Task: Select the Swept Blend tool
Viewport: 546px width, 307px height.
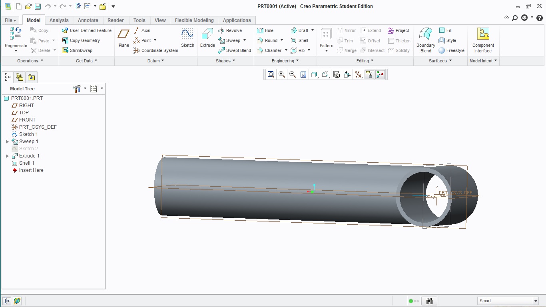Action: coord(235,50)
